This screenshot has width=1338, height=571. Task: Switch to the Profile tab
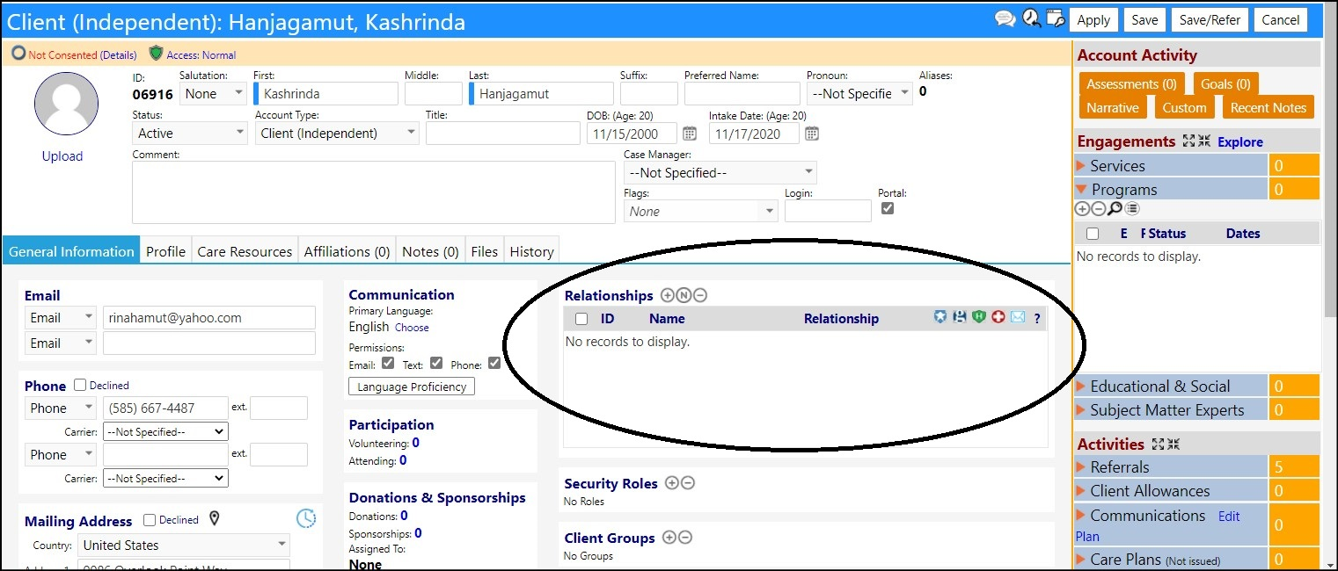coord(165,251)
